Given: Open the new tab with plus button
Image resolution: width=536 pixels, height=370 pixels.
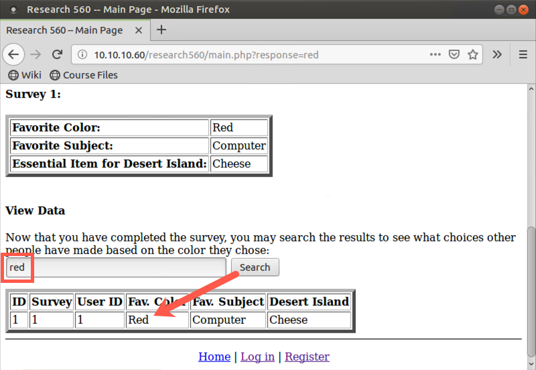Looking at the screenshot, I should click(161, 30).
